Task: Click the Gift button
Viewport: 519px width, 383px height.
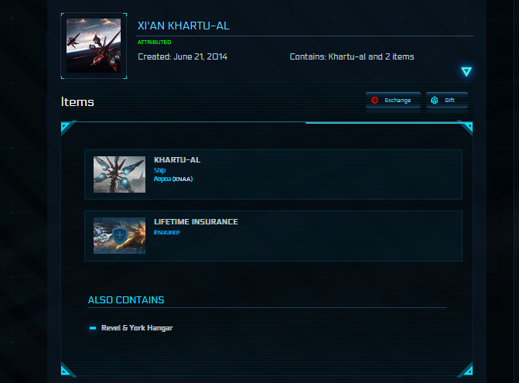Action: 447,100
